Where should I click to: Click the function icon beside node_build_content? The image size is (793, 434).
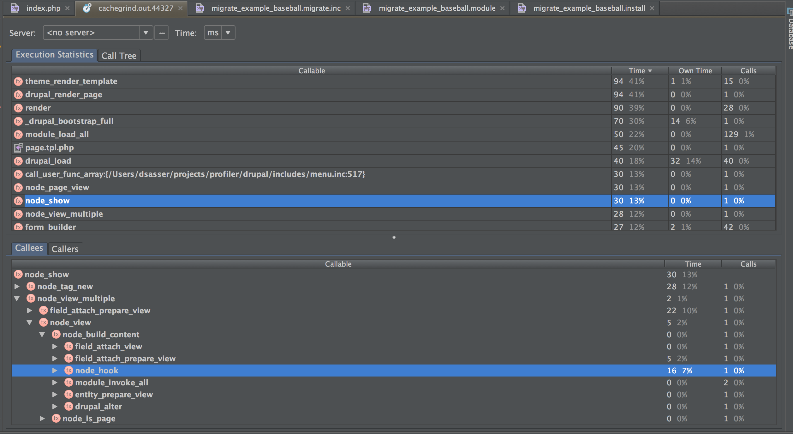(56, 335)
